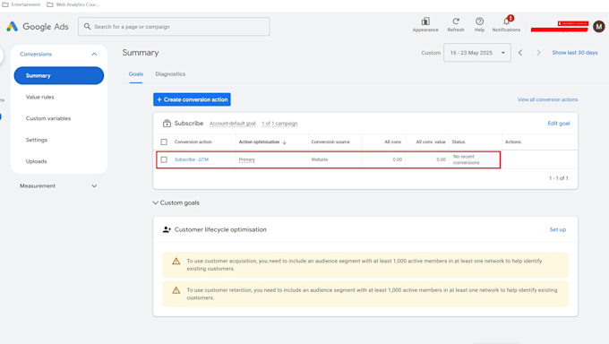Click the search magnifier icon
This screenshot has height=344, width=609.
click(x=88, y=27)
